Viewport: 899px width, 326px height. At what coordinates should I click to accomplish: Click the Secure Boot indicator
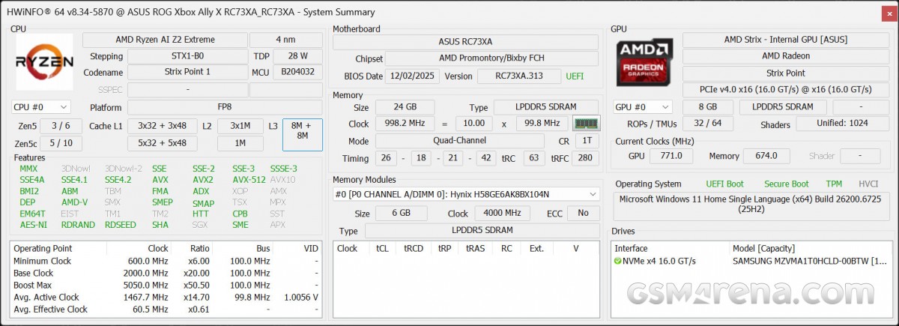786,184
